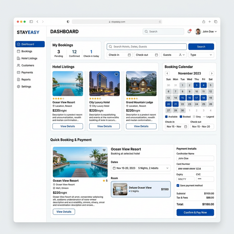Click the blue Search button
Screen dimensions: 234x234
(x=201, y=47)
